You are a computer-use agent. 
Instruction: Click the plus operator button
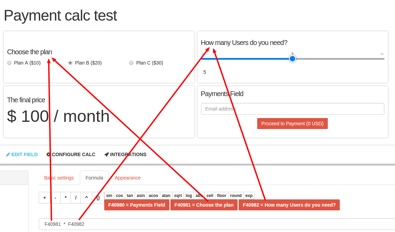point(45,198)
